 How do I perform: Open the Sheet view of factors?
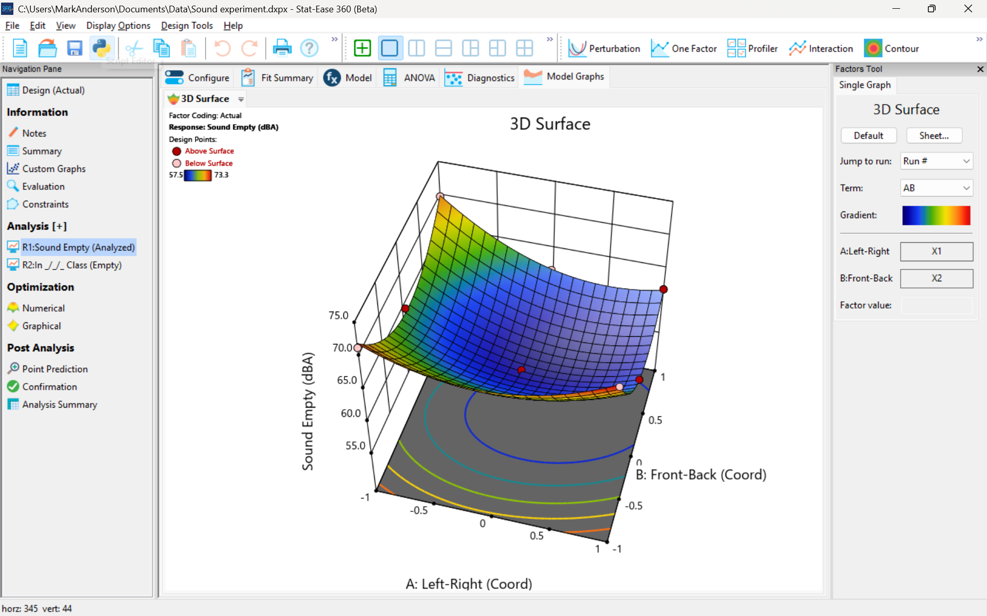point(934,135)
